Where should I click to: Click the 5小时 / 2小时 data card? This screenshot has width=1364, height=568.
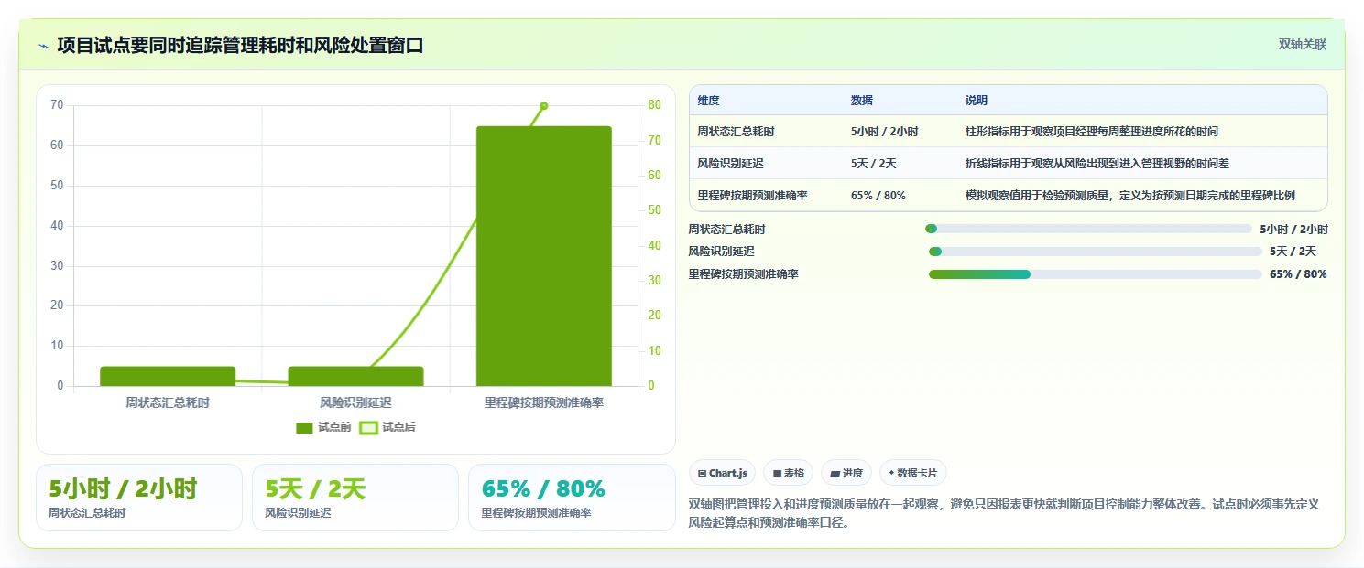139,498
